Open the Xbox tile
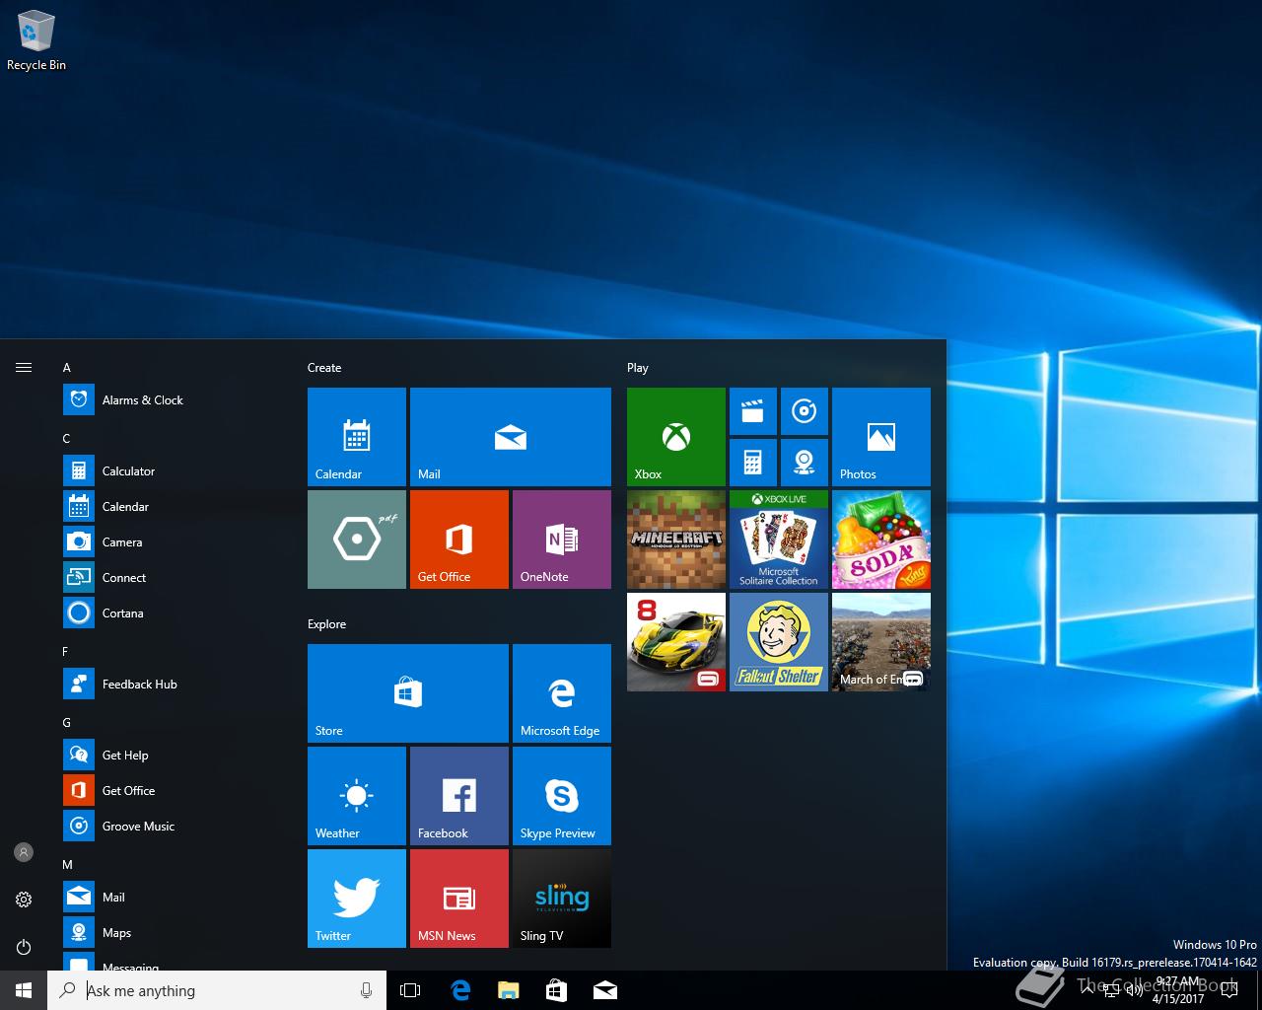This screenshot has width=1262, height=1010. (676, 437)
